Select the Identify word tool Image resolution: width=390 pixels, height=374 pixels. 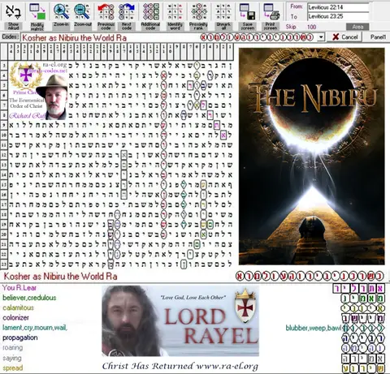click(x=175, y=11)
